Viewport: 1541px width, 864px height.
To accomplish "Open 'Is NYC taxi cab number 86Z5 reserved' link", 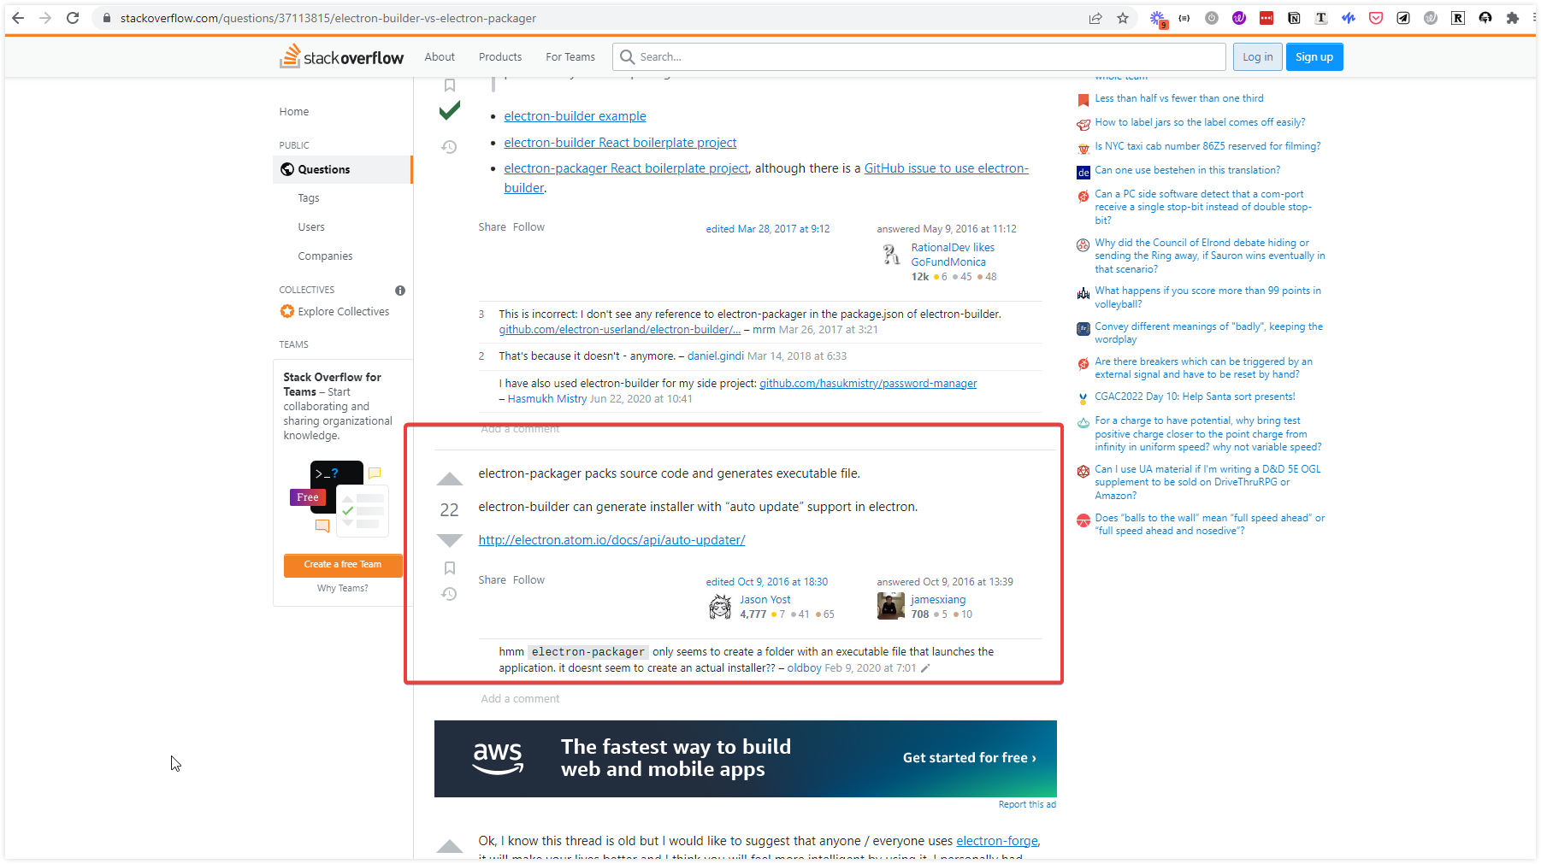I will (x=1207, y=147).
